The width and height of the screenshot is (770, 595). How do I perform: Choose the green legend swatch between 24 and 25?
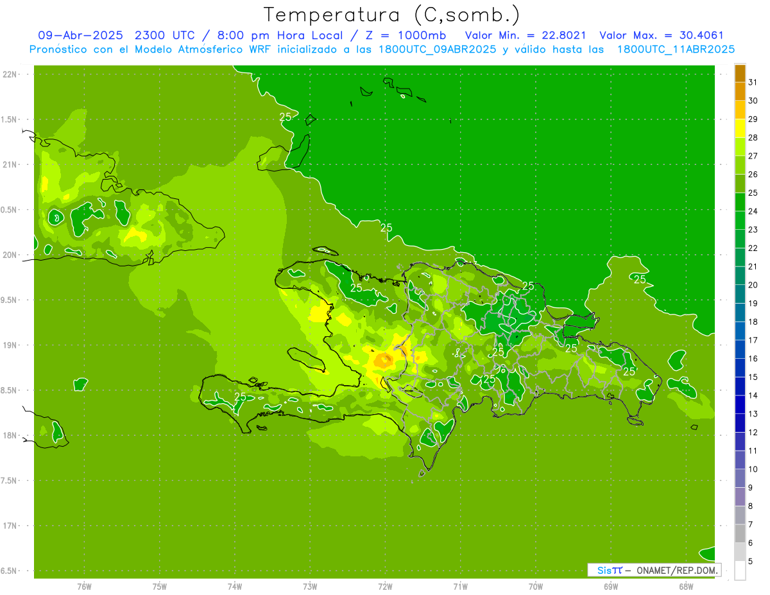coord(740,202)
